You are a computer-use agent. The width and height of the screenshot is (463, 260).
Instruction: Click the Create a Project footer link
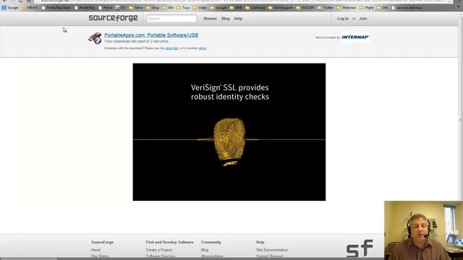[159, 250]
